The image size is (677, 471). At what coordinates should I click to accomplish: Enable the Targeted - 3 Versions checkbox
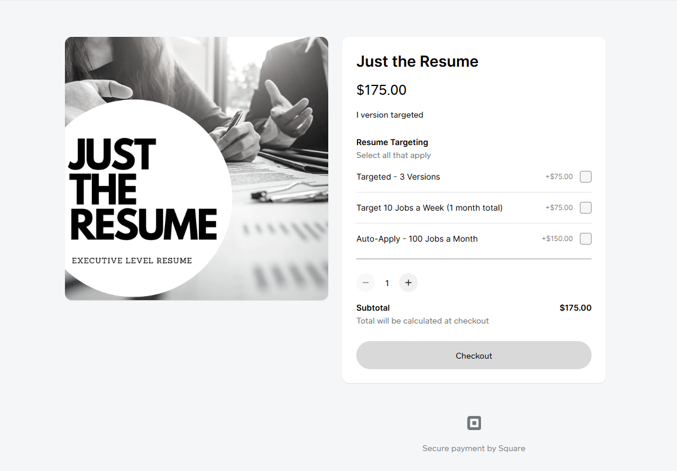tap(586, 177)
